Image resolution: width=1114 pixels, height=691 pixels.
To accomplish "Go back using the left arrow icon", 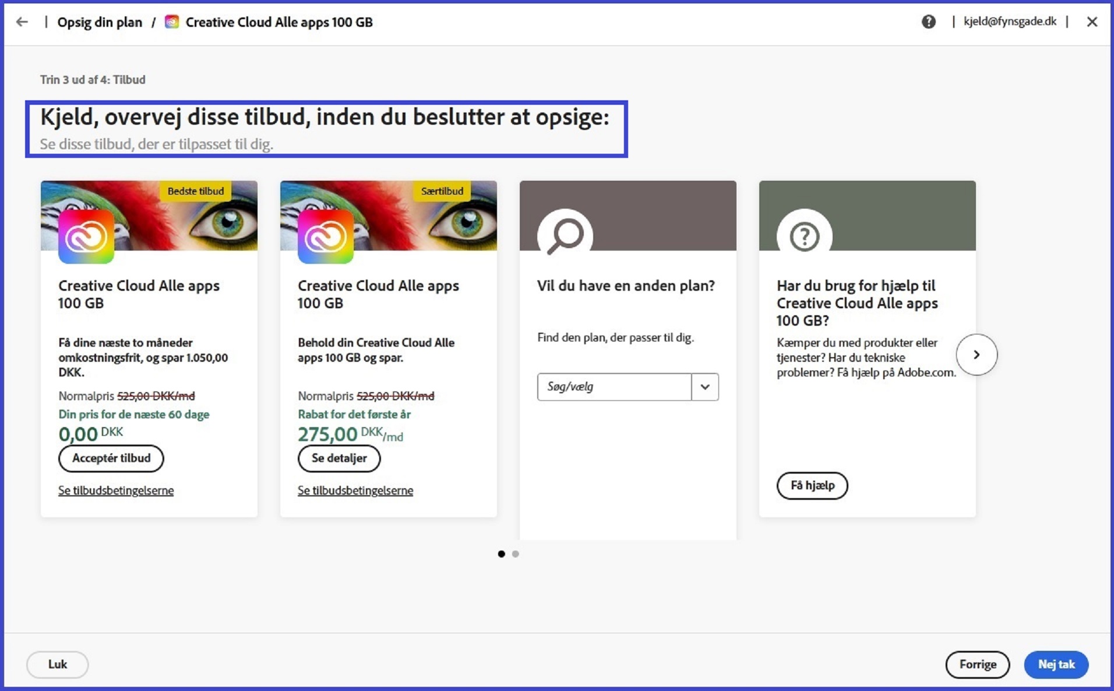I will tap(22, 22).
